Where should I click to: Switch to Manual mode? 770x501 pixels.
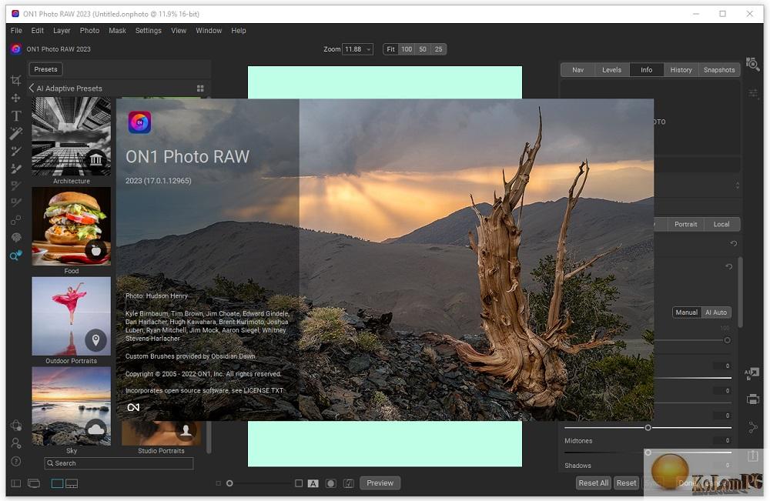[x=686, y=312]
